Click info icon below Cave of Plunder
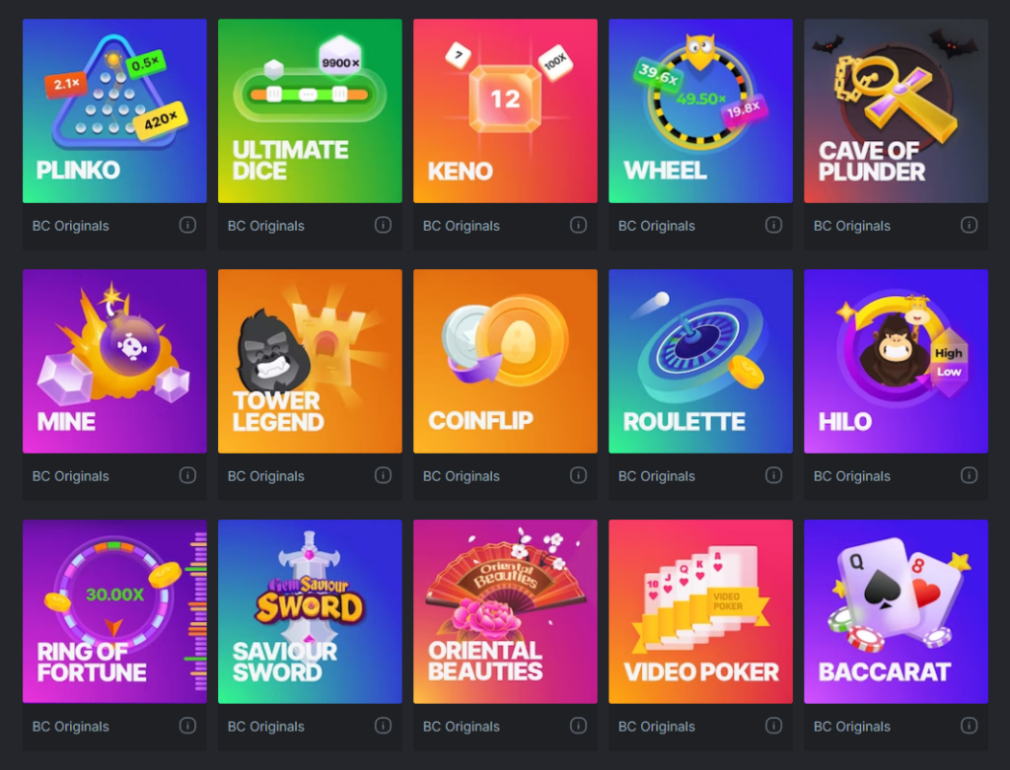This screenshot has height=770, width=1010. 969,225
